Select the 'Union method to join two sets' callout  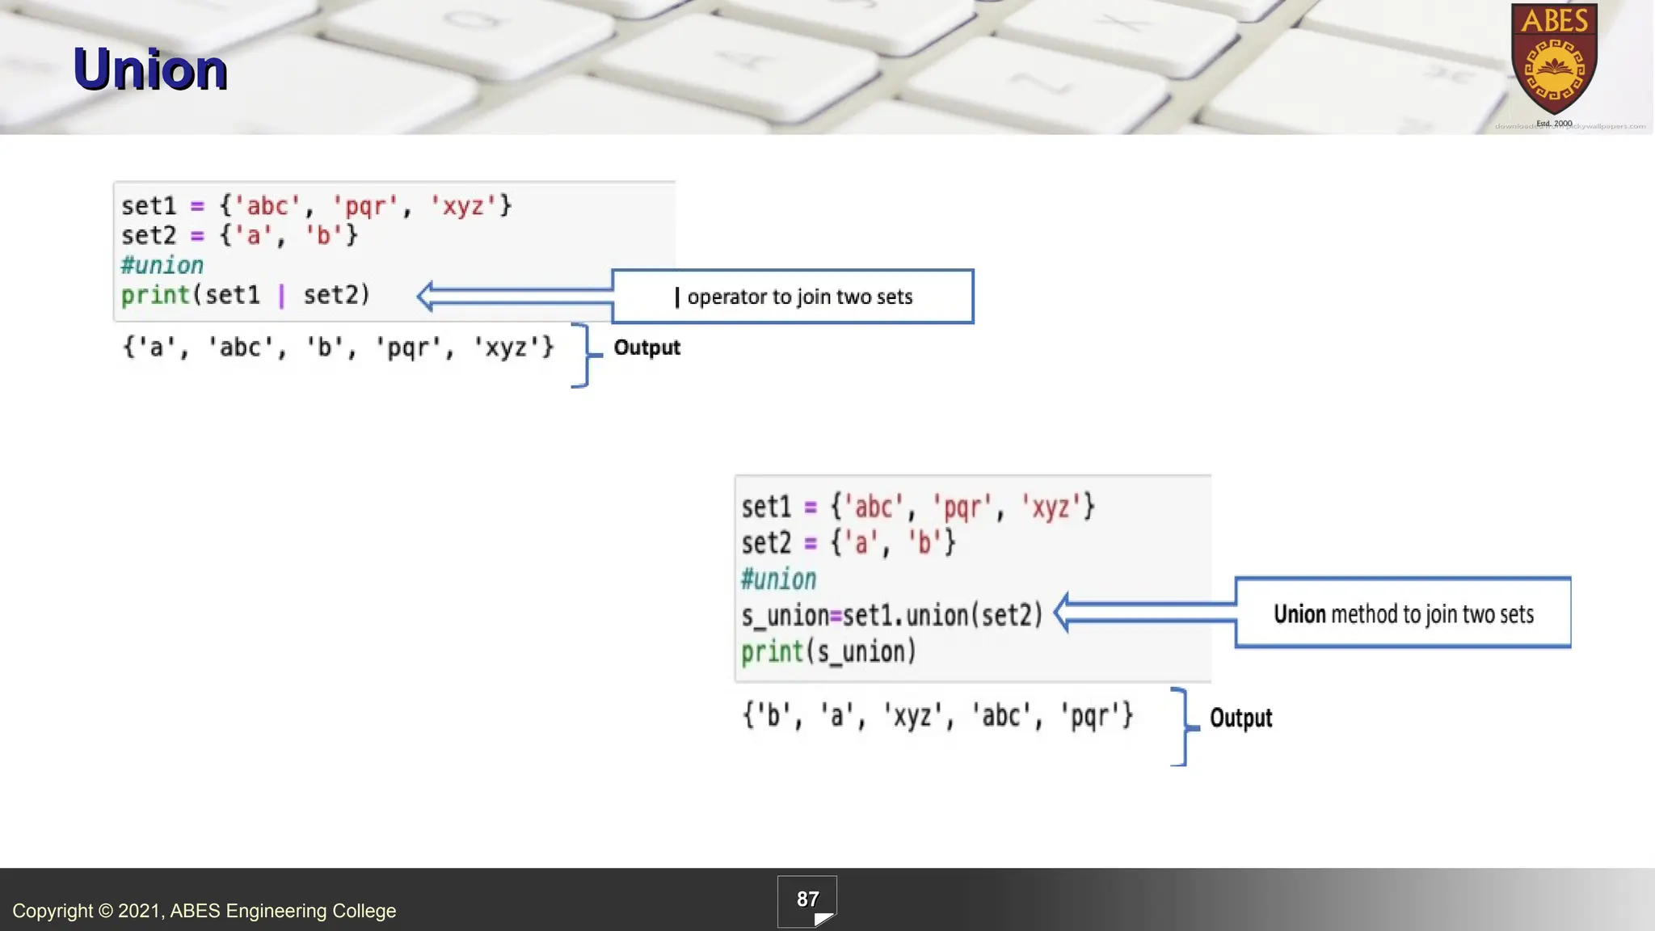pyautogui.click(x=1402, y=613)
